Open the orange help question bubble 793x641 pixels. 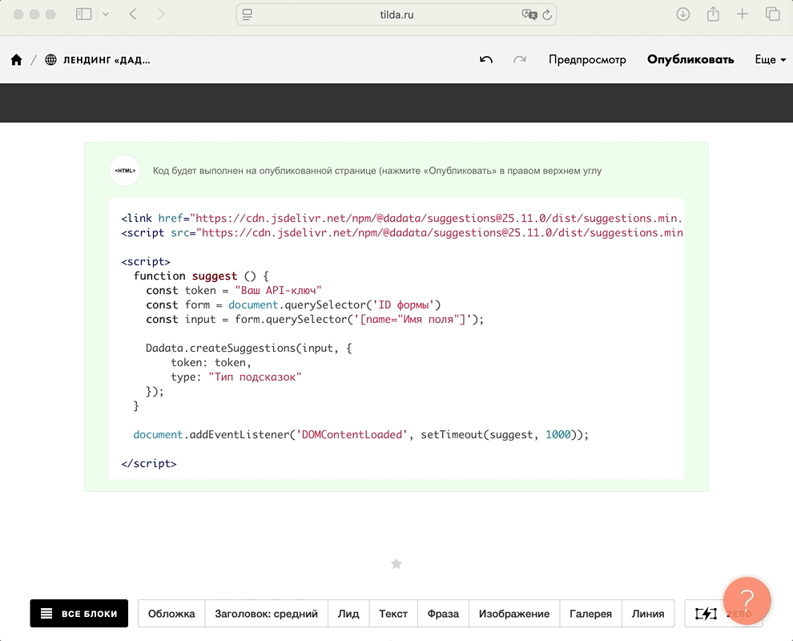[747, 599]
